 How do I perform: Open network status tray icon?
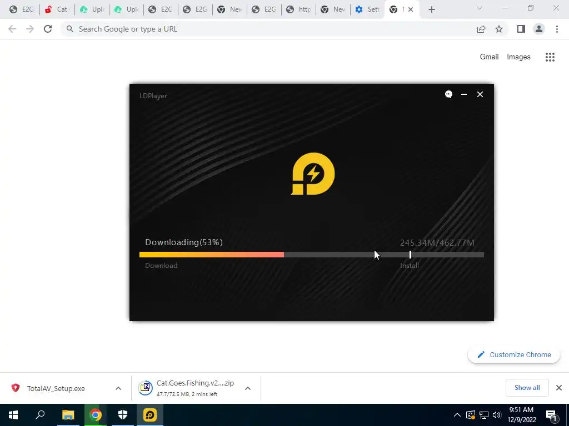484,415
